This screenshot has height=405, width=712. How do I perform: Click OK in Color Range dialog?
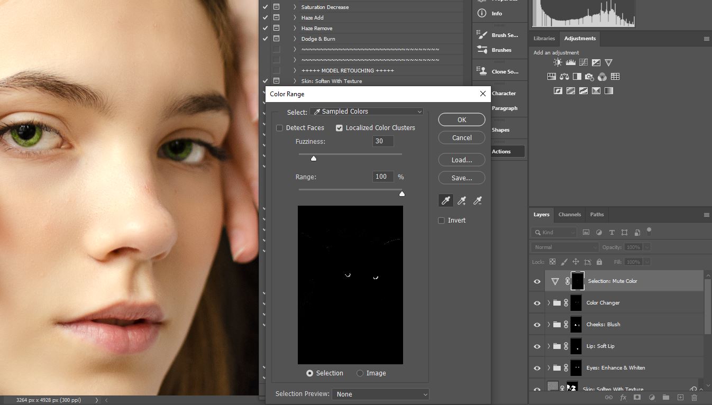click(461, 120)
